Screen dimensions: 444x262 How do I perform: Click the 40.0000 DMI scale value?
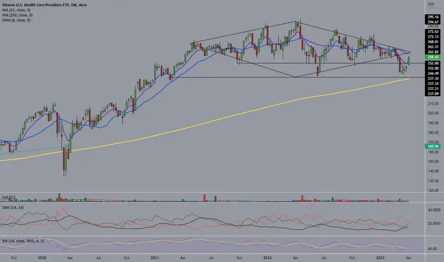434,210
